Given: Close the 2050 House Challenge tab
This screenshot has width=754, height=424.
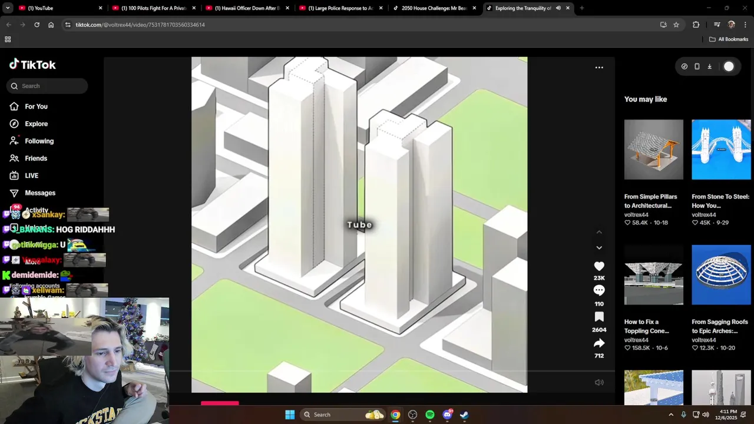Looking at the screenshot, I should (474, 8).
